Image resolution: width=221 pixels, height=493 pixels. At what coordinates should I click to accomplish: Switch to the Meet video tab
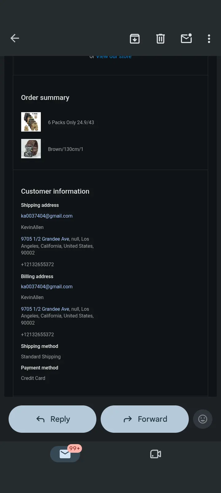pyautogui.click(x=156, y=454)
